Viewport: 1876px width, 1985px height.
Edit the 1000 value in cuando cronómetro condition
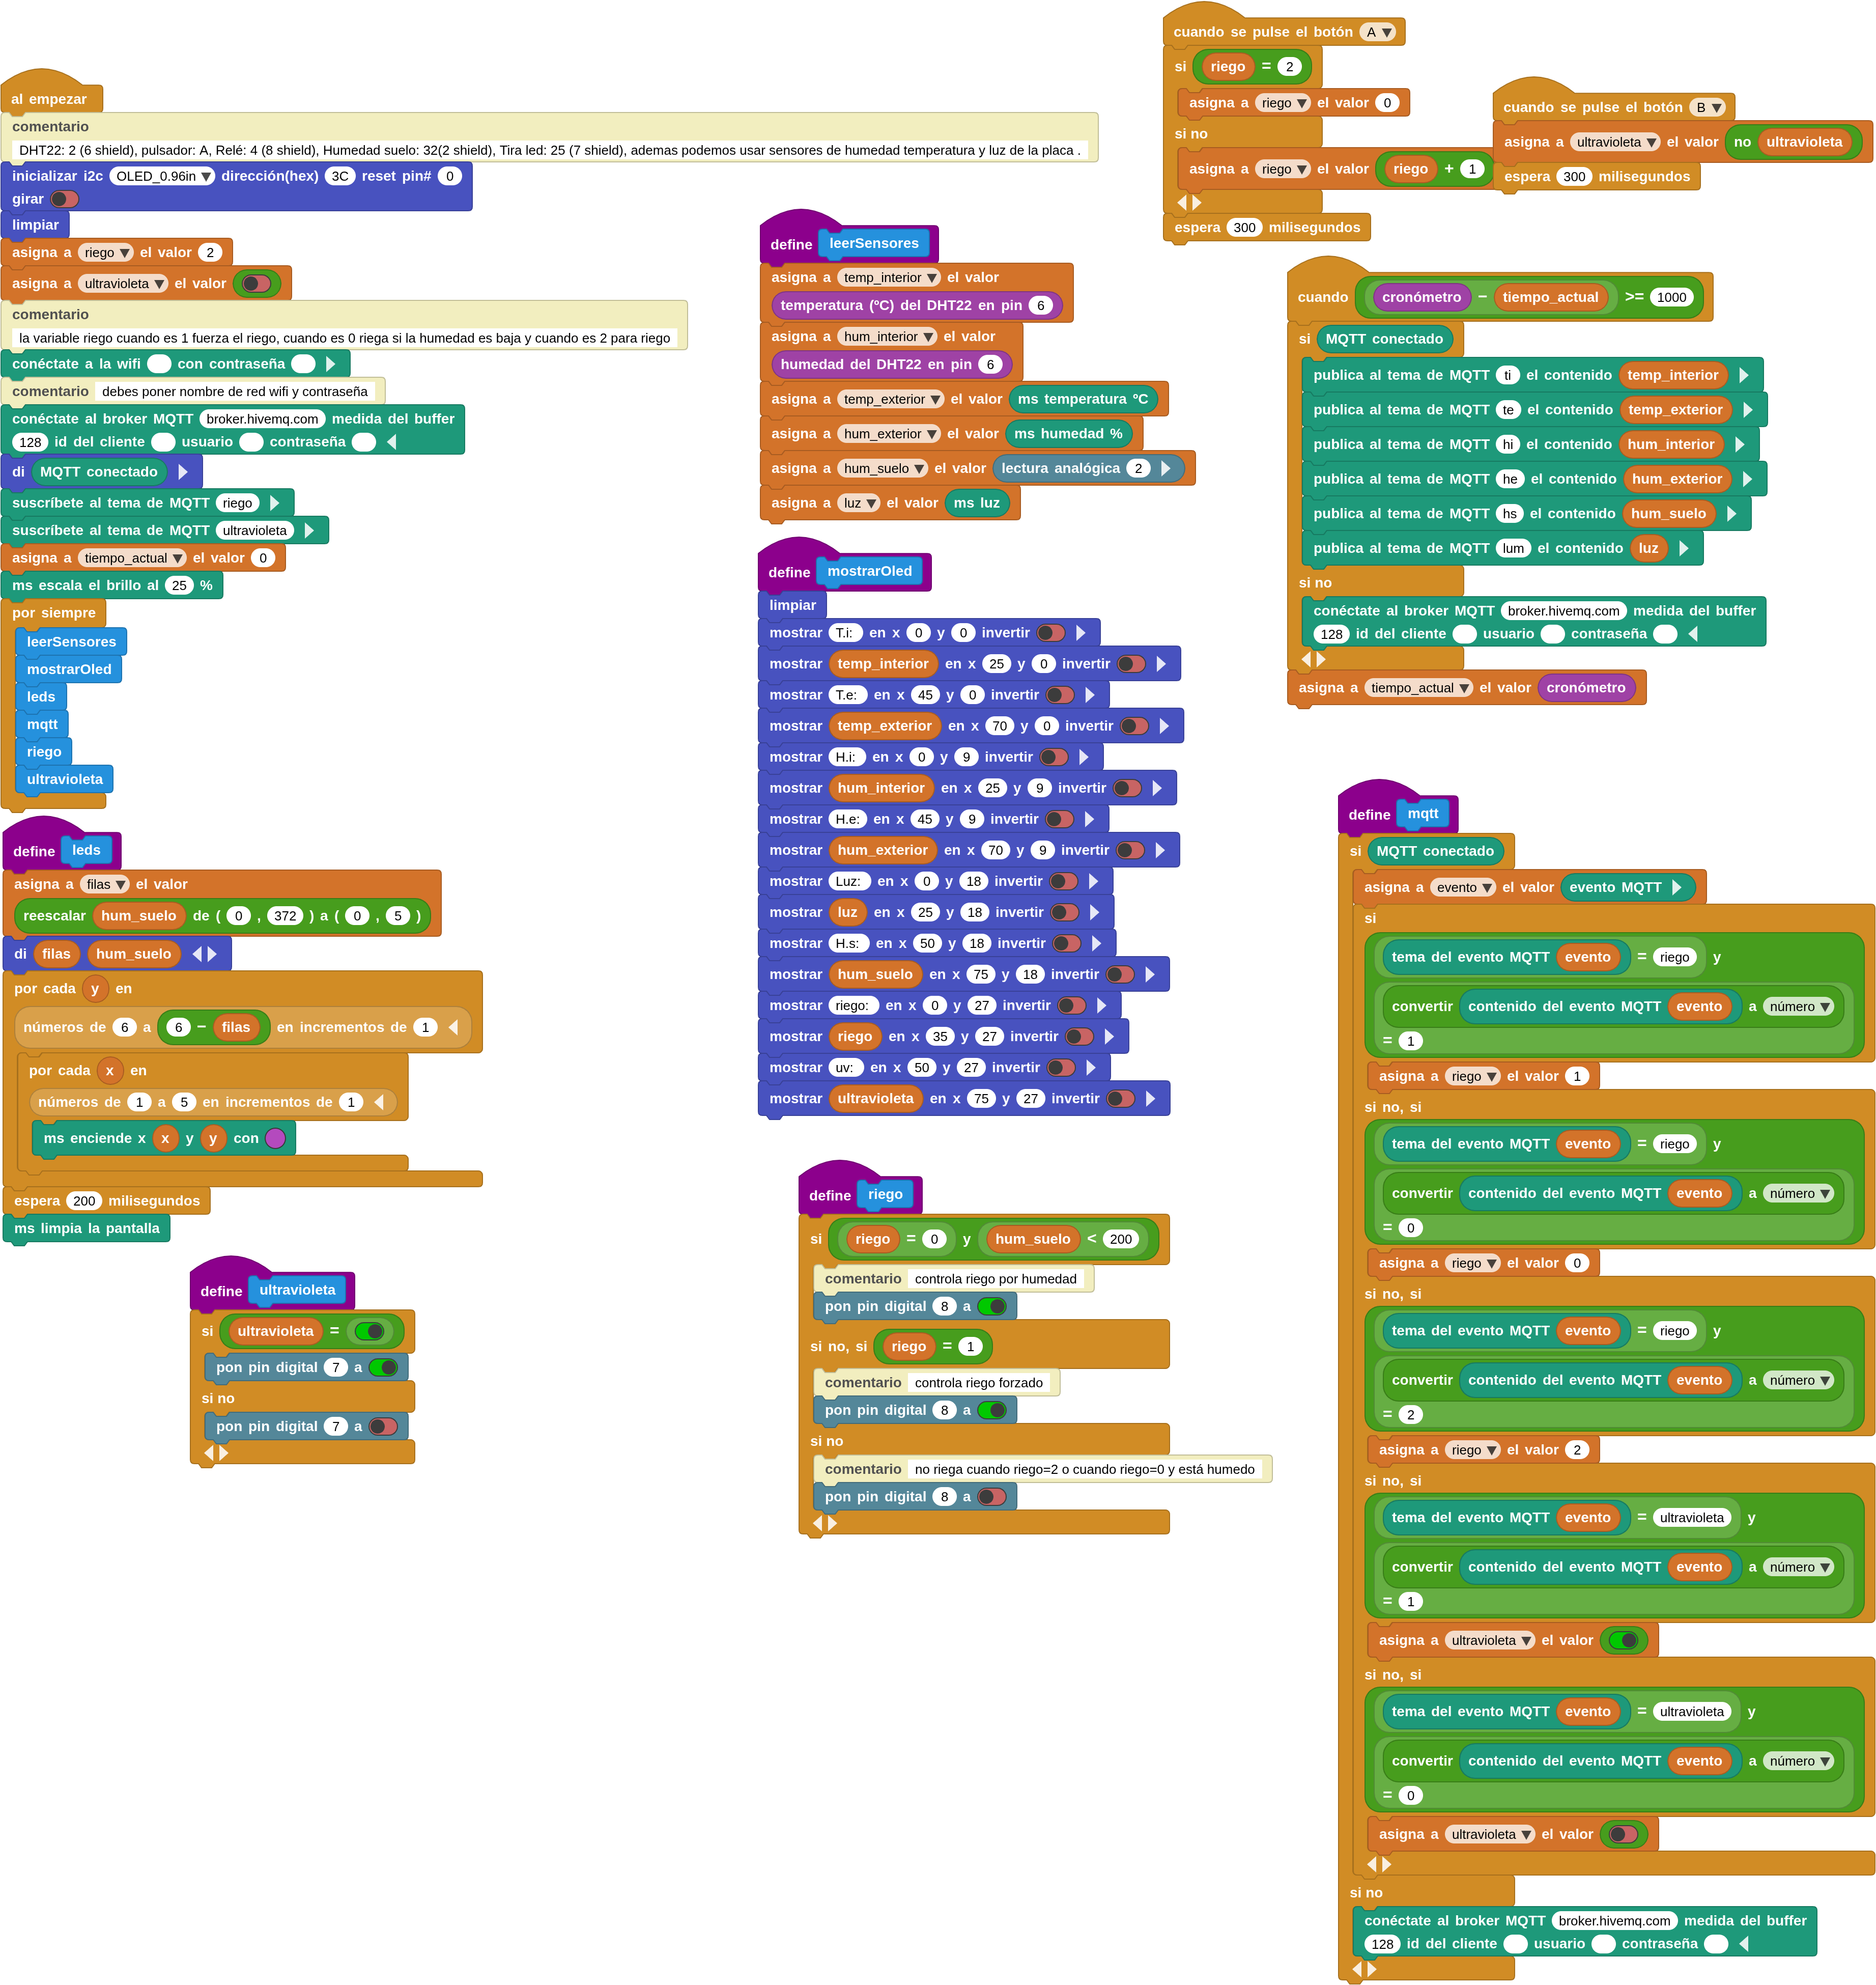pos(1671,297)
